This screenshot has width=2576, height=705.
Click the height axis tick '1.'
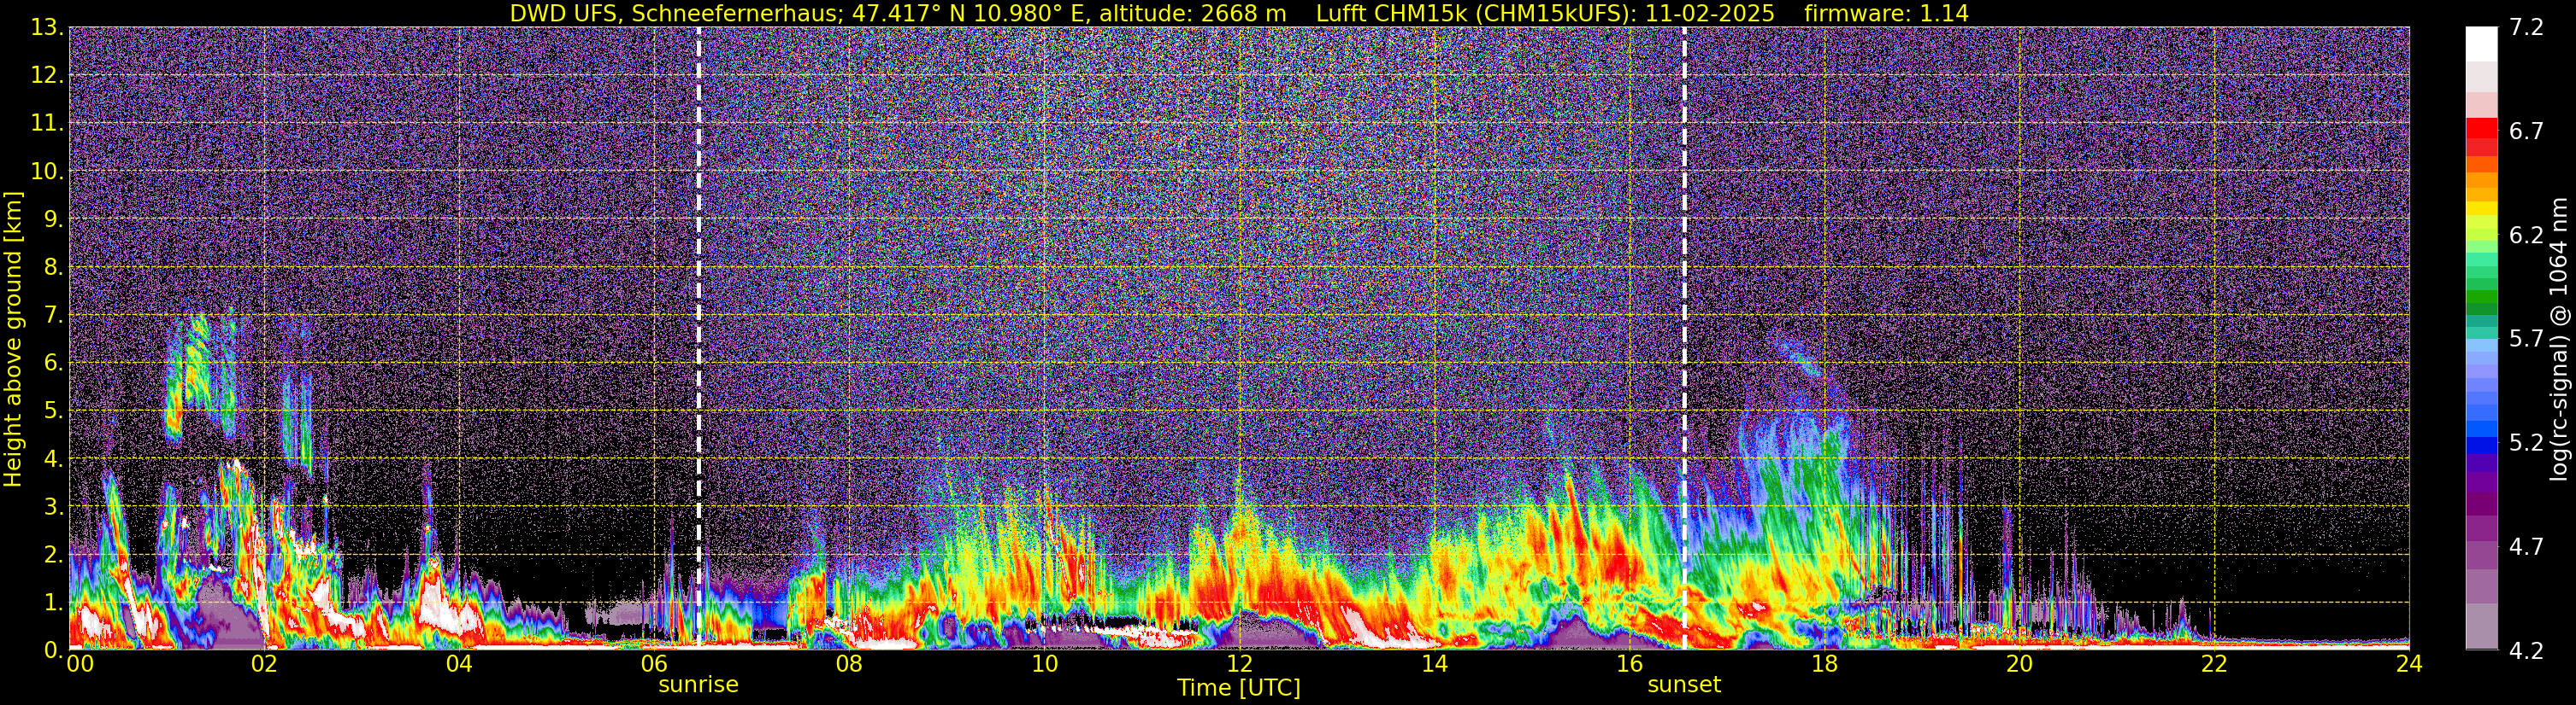coord(53,602)
